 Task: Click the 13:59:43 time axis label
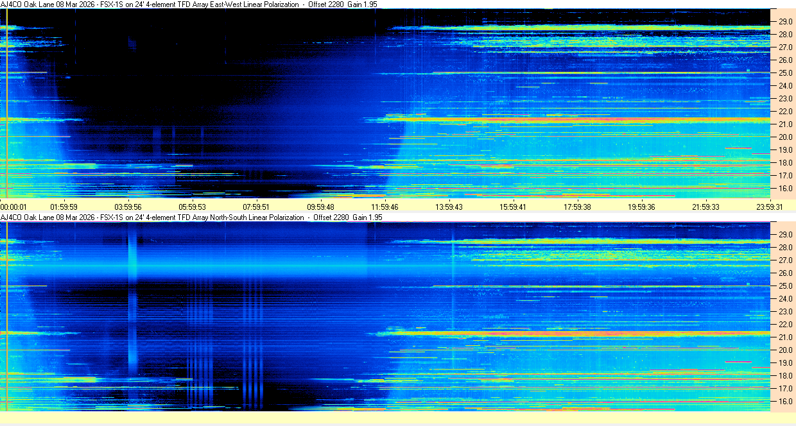coord(449,207)
